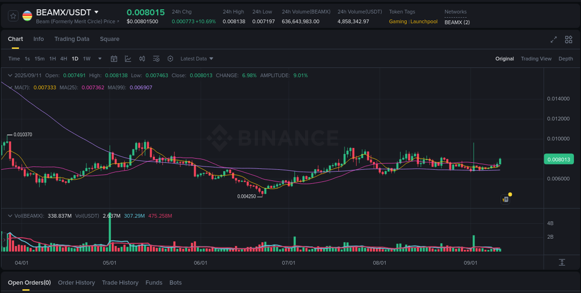
Task: Open the Latest Data dropdown
Action: click(197, 59)
